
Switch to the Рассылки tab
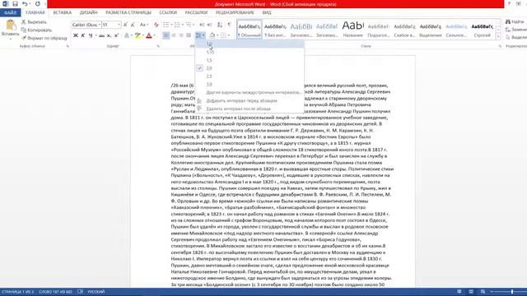tap(196, 12)
